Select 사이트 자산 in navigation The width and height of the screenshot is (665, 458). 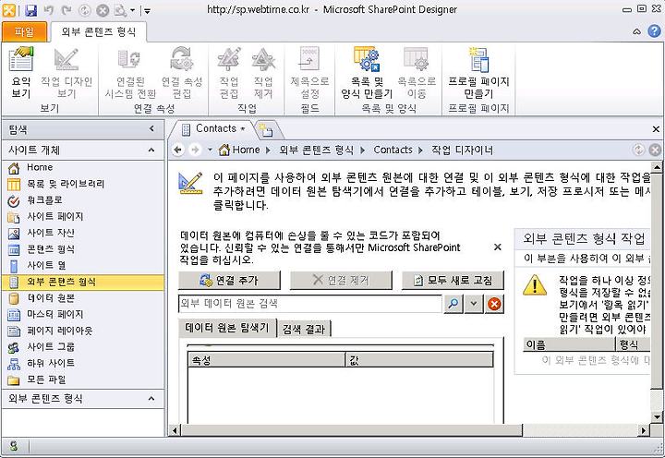coord(83,233)
